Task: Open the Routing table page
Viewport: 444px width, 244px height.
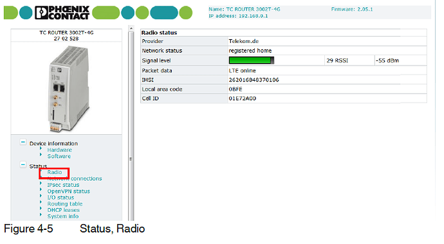Action: [x=65, y=204]
